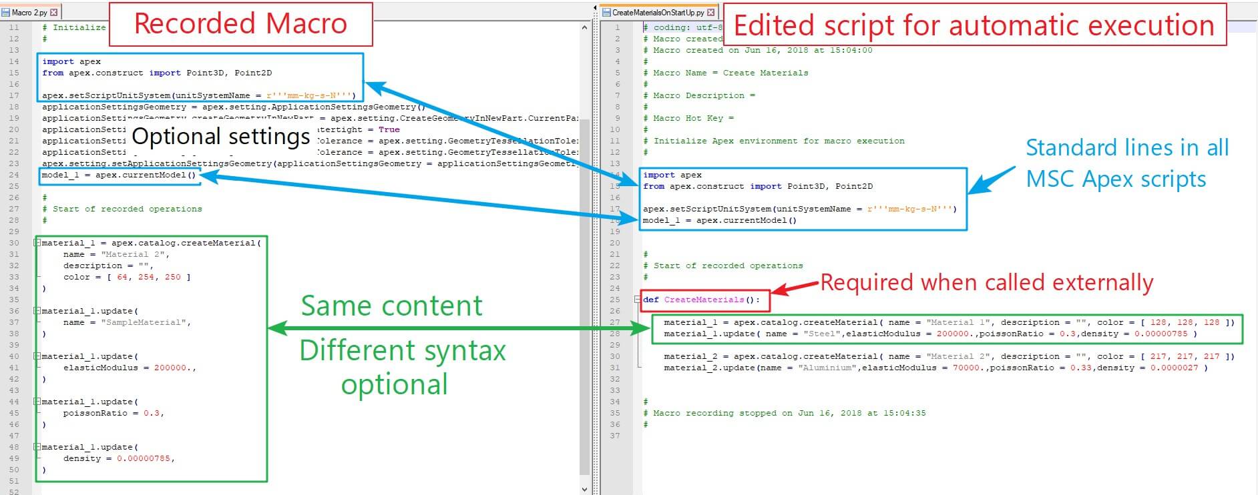Click 'density = 0.00000785' in Macro 2.py
The height and width of the screenshot is (495, 1258).
point(119,458)
